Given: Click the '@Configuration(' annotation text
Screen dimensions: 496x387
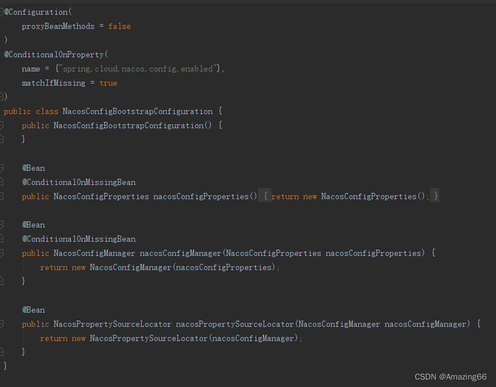Looking at the screenshot, I should pos(39,12).
